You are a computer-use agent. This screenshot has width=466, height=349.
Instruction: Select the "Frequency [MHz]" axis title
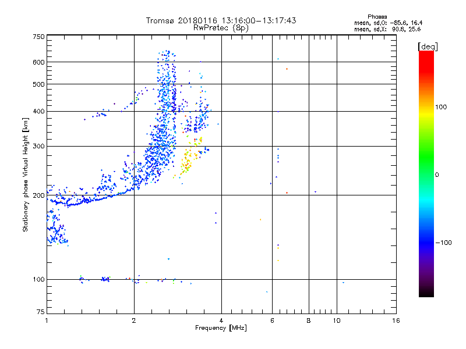pos(221,328)
